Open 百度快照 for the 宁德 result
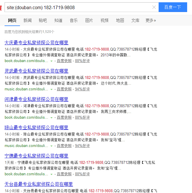 pos(64,174)
